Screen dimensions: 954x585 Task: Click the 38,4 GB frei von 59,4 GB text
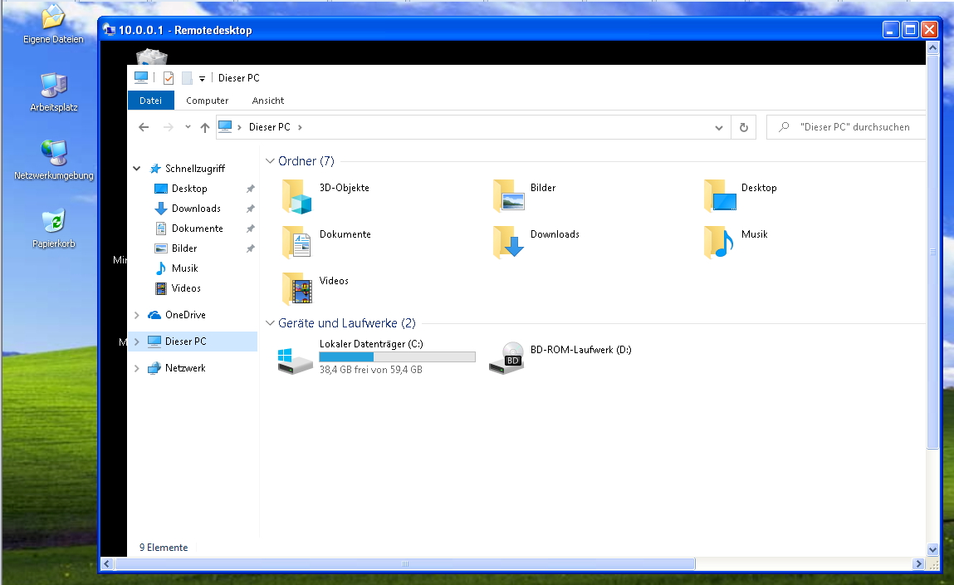pos(370,370)
